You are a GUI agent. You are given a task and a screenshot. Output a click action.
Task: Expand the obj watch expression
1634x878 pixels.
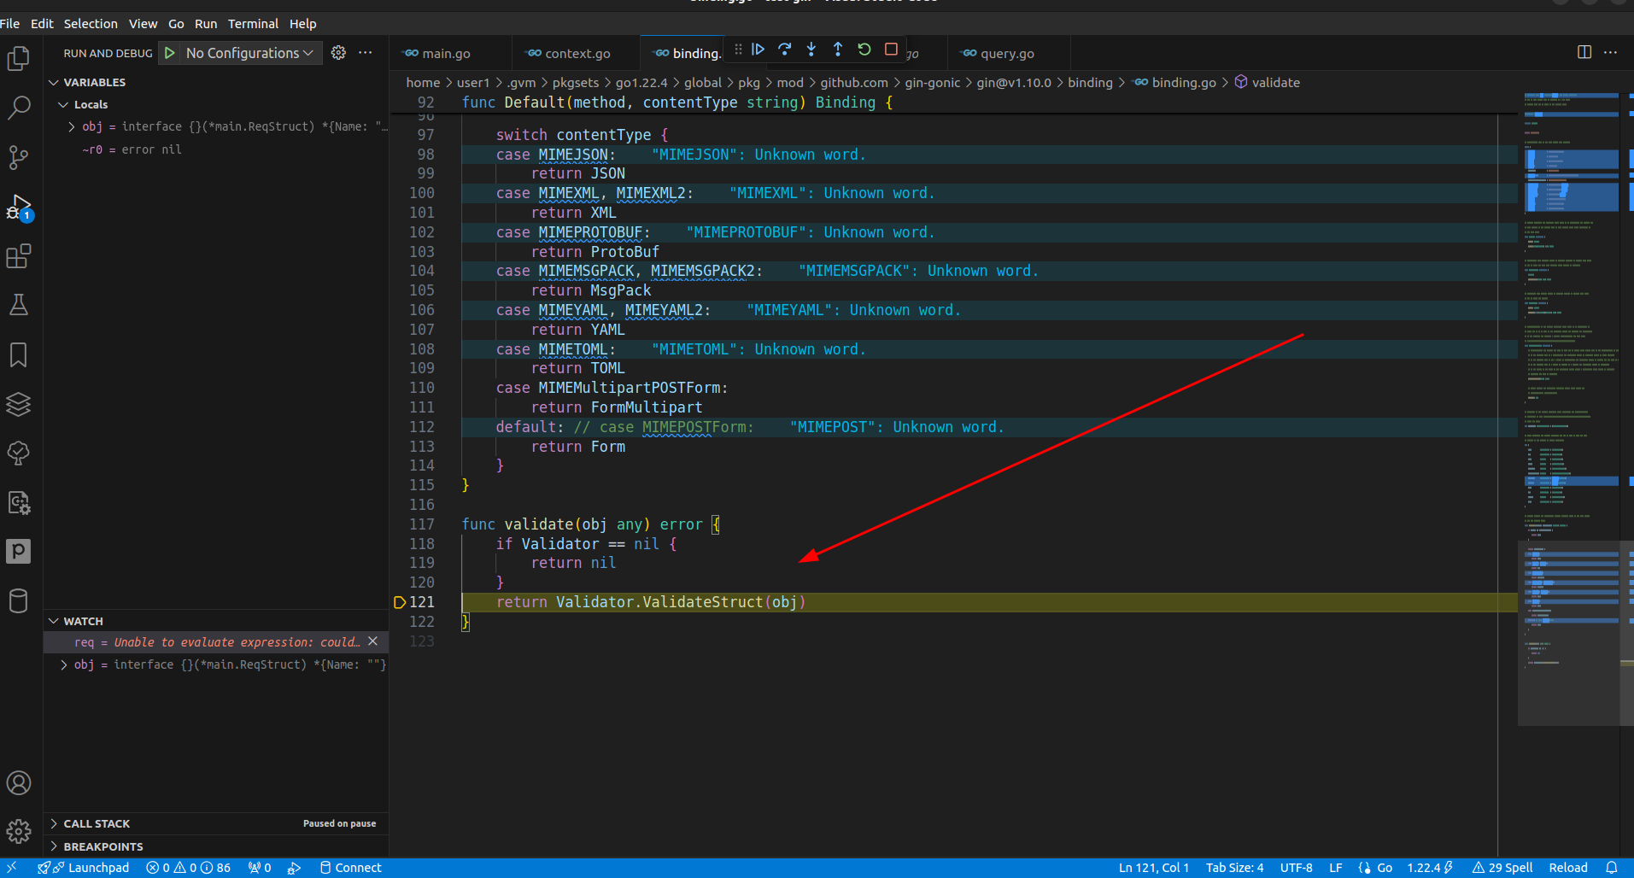click(63, 664)
